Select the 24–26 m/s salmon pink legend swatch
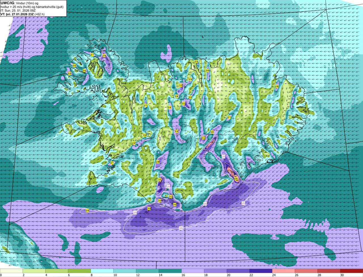The image size is (363, 277). tap(284, 271)
